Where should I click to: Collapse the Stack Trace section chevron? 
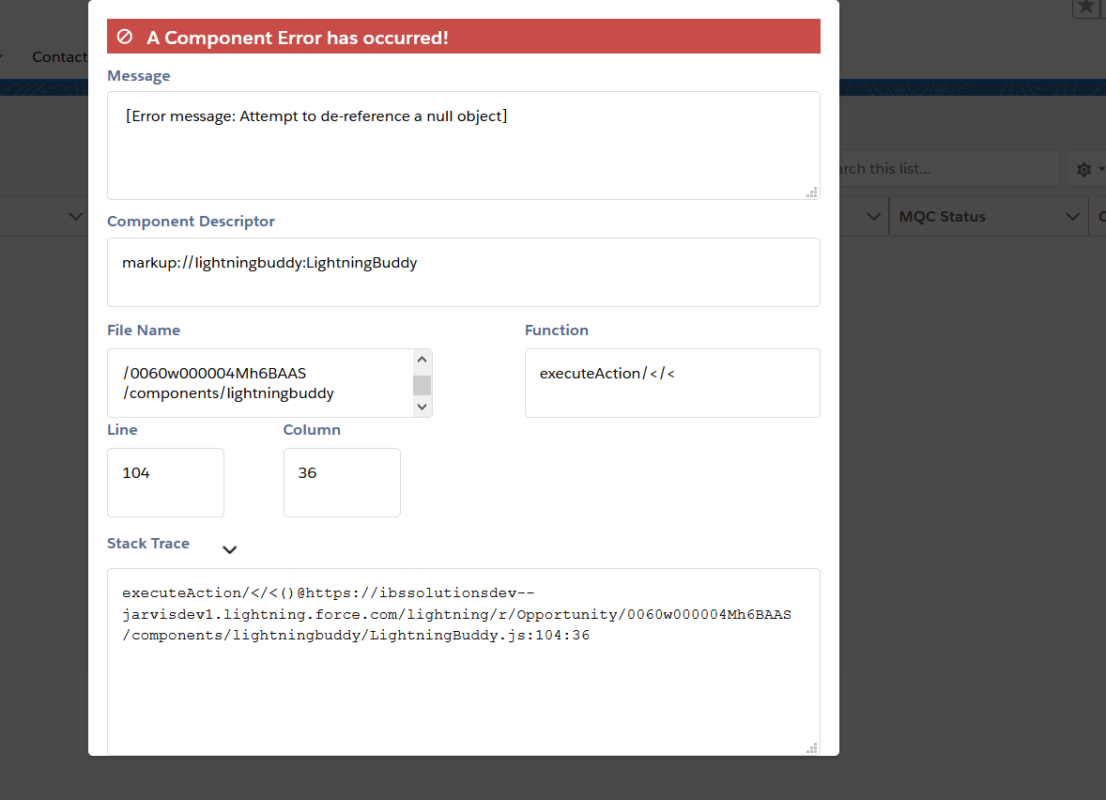coord(229,549)
